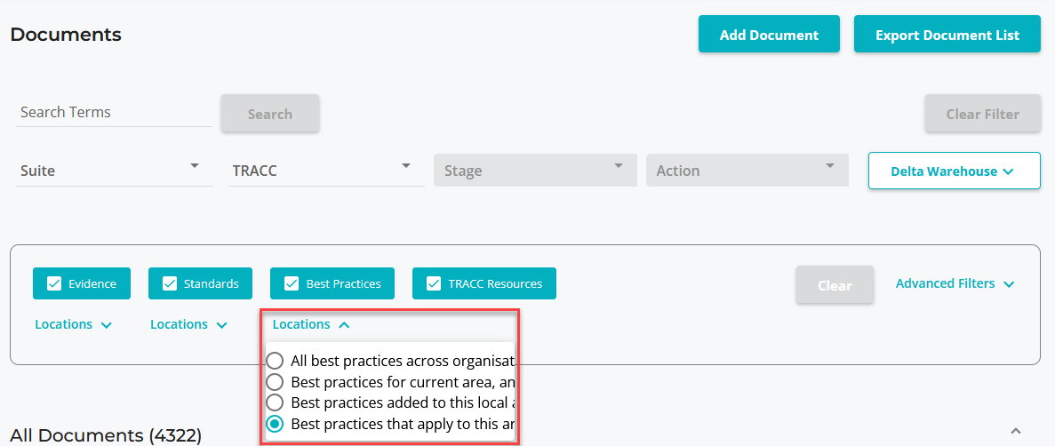The image size is (1055, 446).
Task: Expand Locations under Standards
Action: point(189,325)
